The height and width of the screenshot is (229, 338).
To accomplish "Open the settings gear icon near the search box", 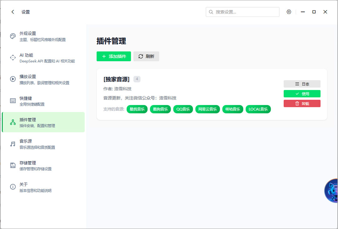I will (289, 12).
